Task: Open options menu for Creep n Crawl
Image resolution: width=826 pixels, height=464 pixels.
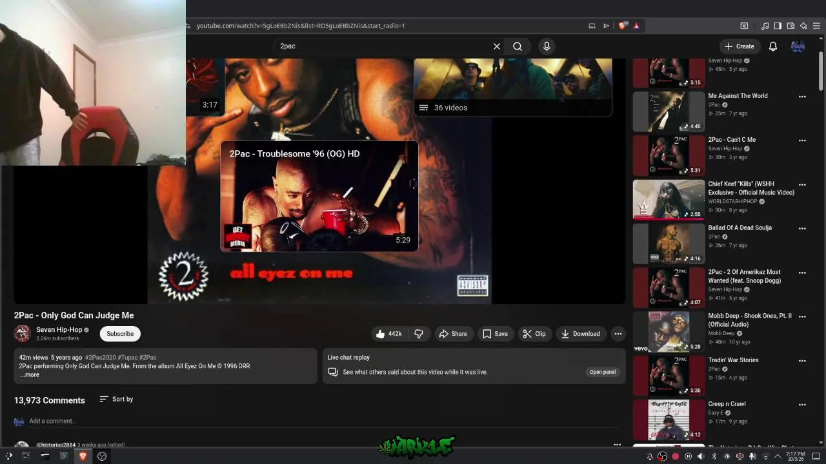Action: click(x=802, y=405)
